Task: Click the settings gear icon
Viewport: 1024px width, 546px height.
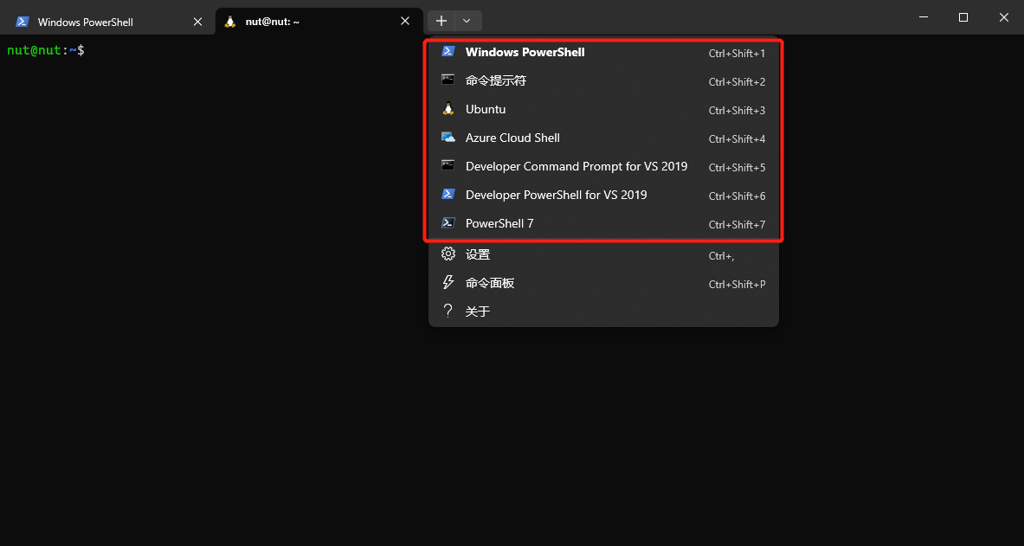Action: (x=448, y=254)
